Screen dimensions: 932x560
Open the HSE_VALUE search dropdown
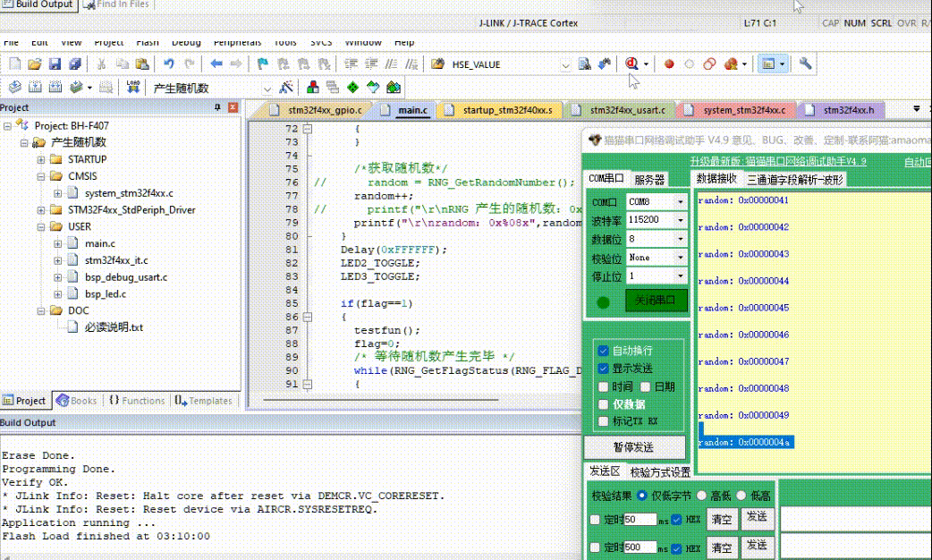pyautogui.click(x=565, y=64)
